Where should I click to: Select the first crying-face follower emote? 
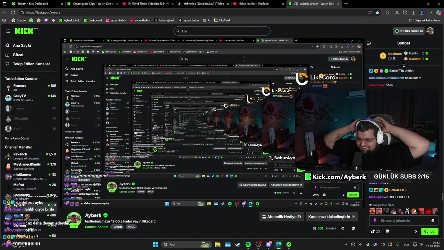[372, 211]
